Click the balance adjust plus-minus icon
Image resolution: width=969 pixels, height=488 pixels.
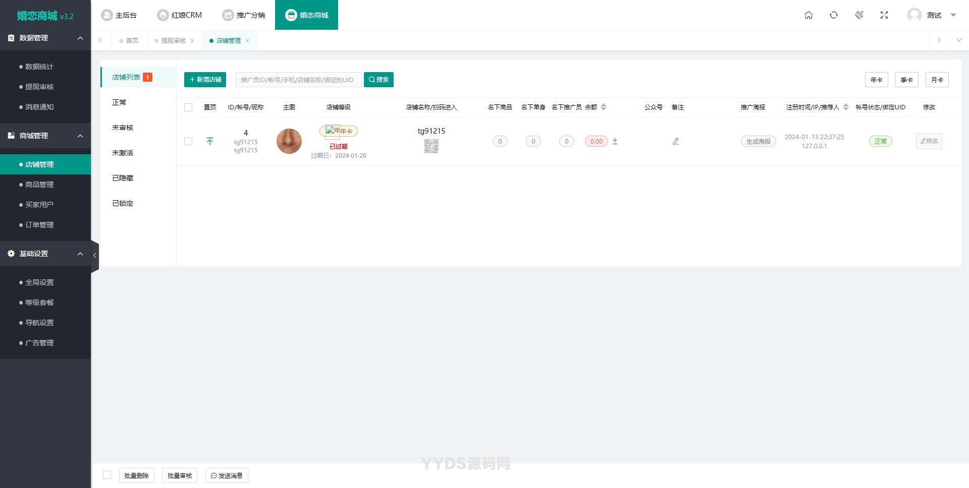(x=615, y=142)
